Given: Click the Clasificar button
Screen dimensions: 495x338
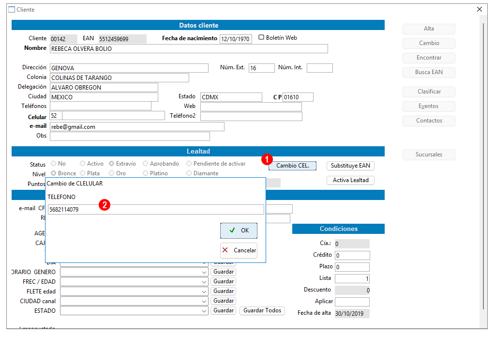Looking at the screenshot, I should 429,92.
